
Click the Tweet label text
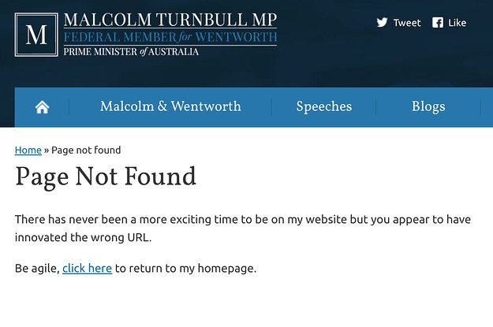point(407,23)
